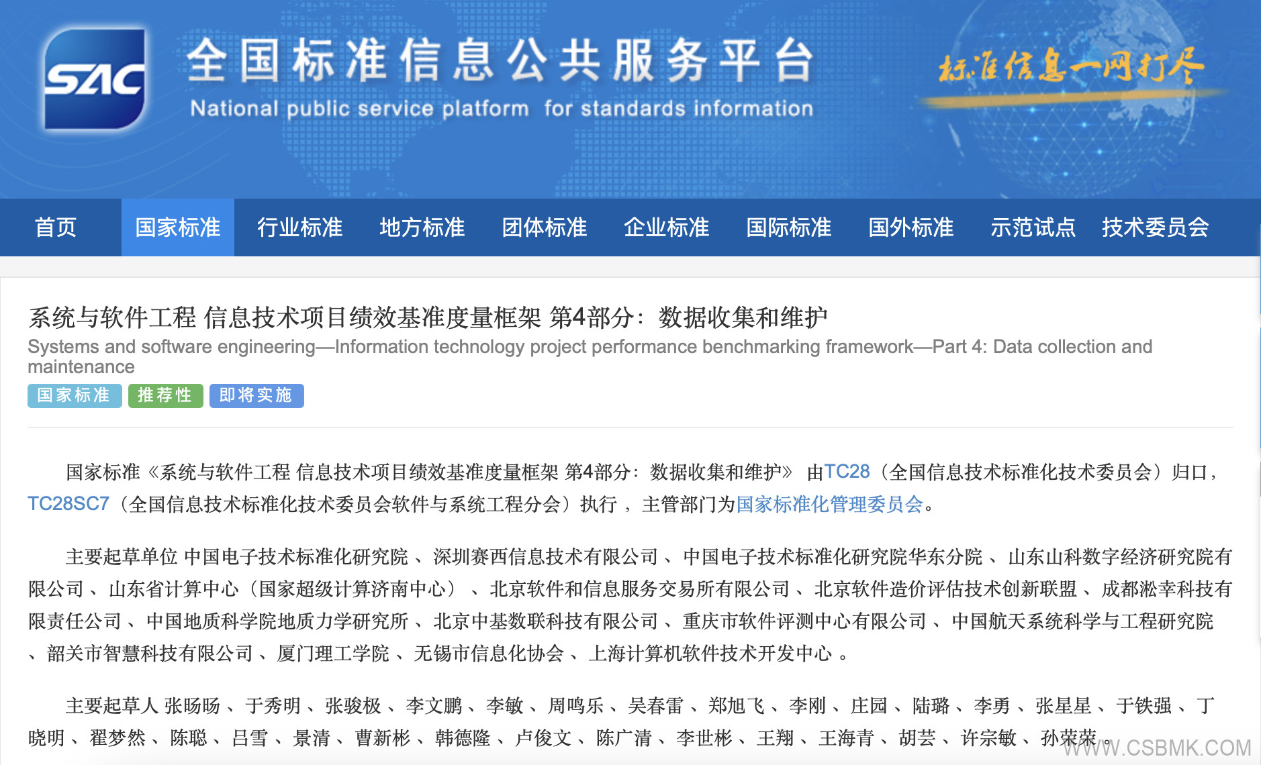Select the 技术委员会 menu item

[1155, 227]
